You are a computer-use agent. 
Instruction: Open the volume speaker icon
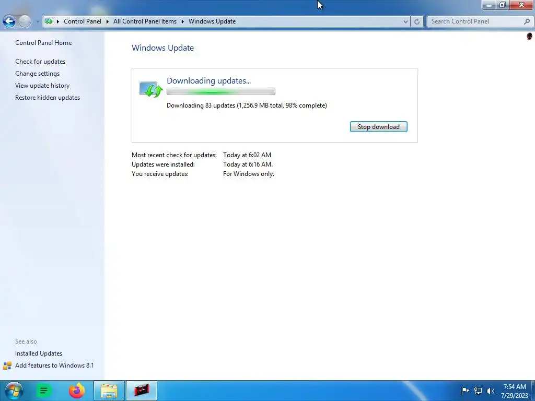[490, 391]
